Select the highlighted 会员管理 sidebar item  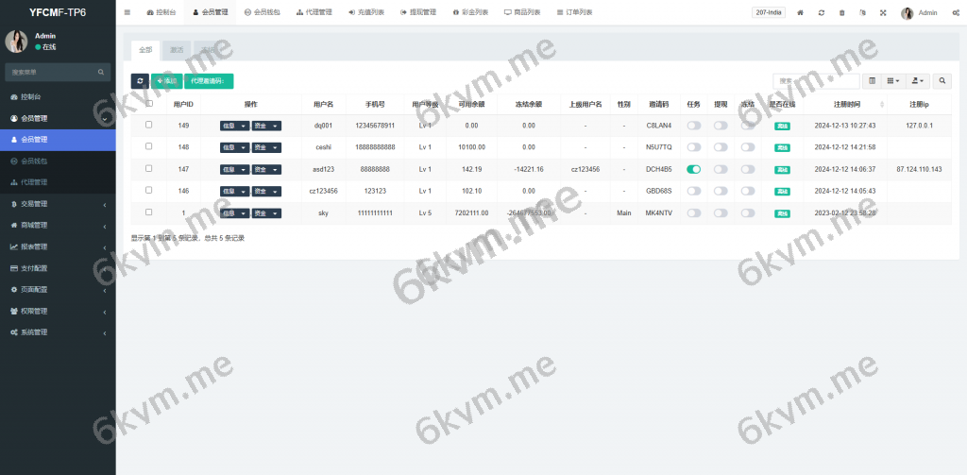coord(58,140)
